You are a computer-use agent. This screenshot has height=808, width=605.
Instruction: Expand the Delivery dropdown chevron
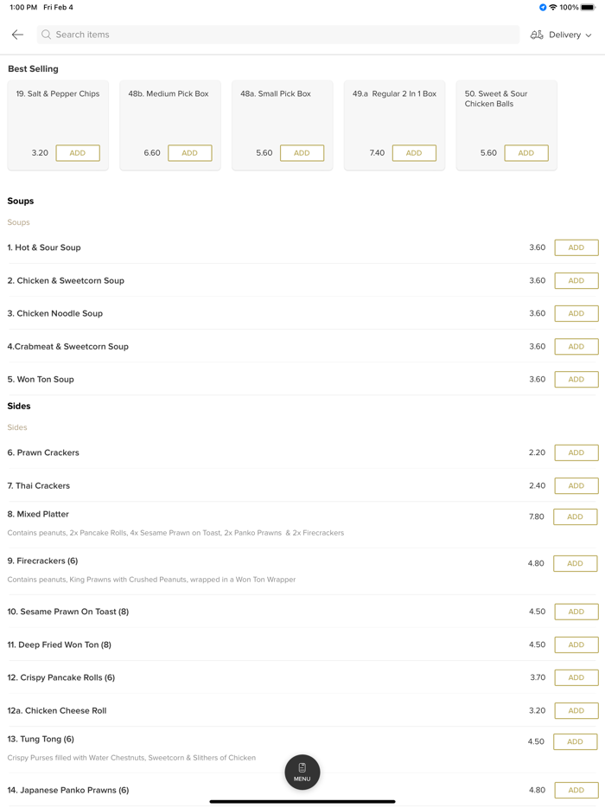point(589,35)
